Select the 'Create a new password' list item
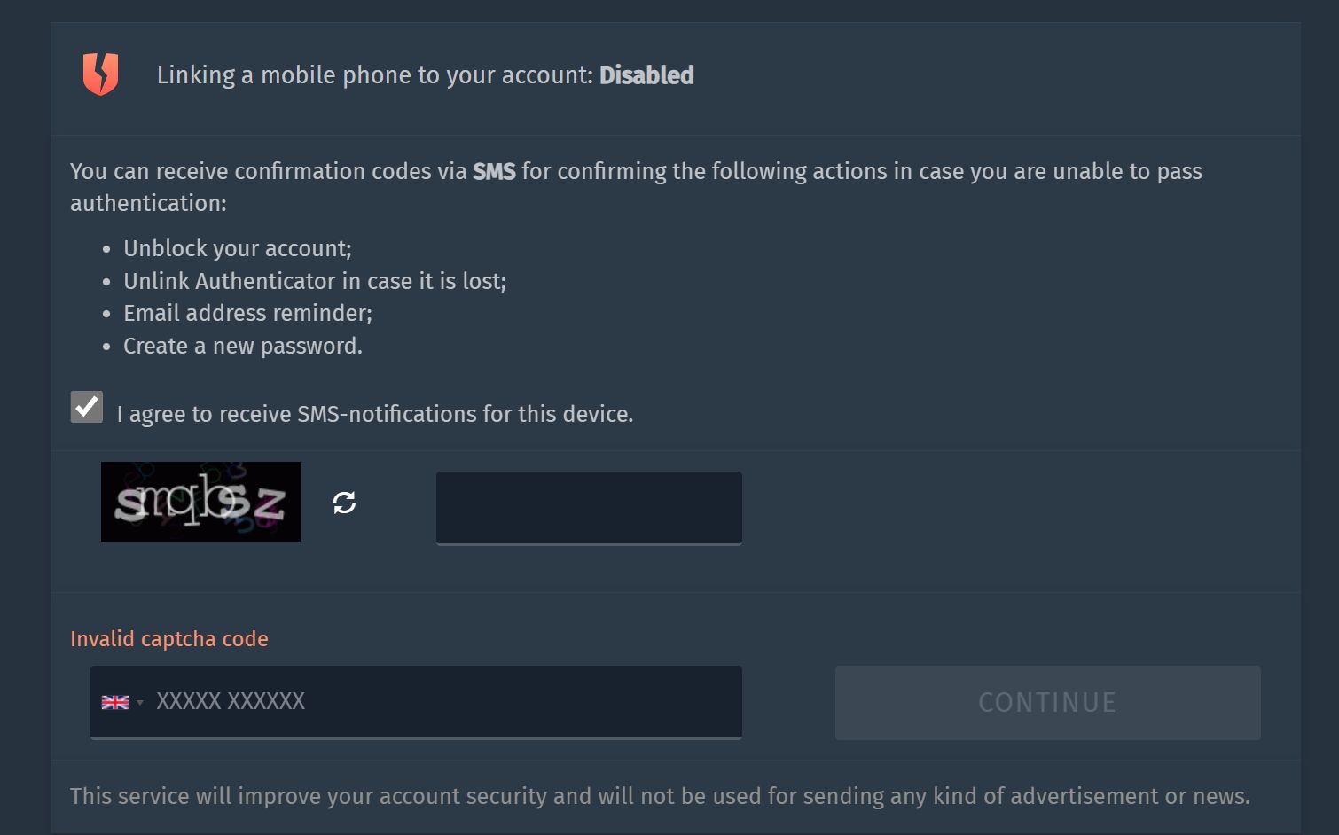The height and width of the screenshot is (835, 1339). [x=242, y=346]
